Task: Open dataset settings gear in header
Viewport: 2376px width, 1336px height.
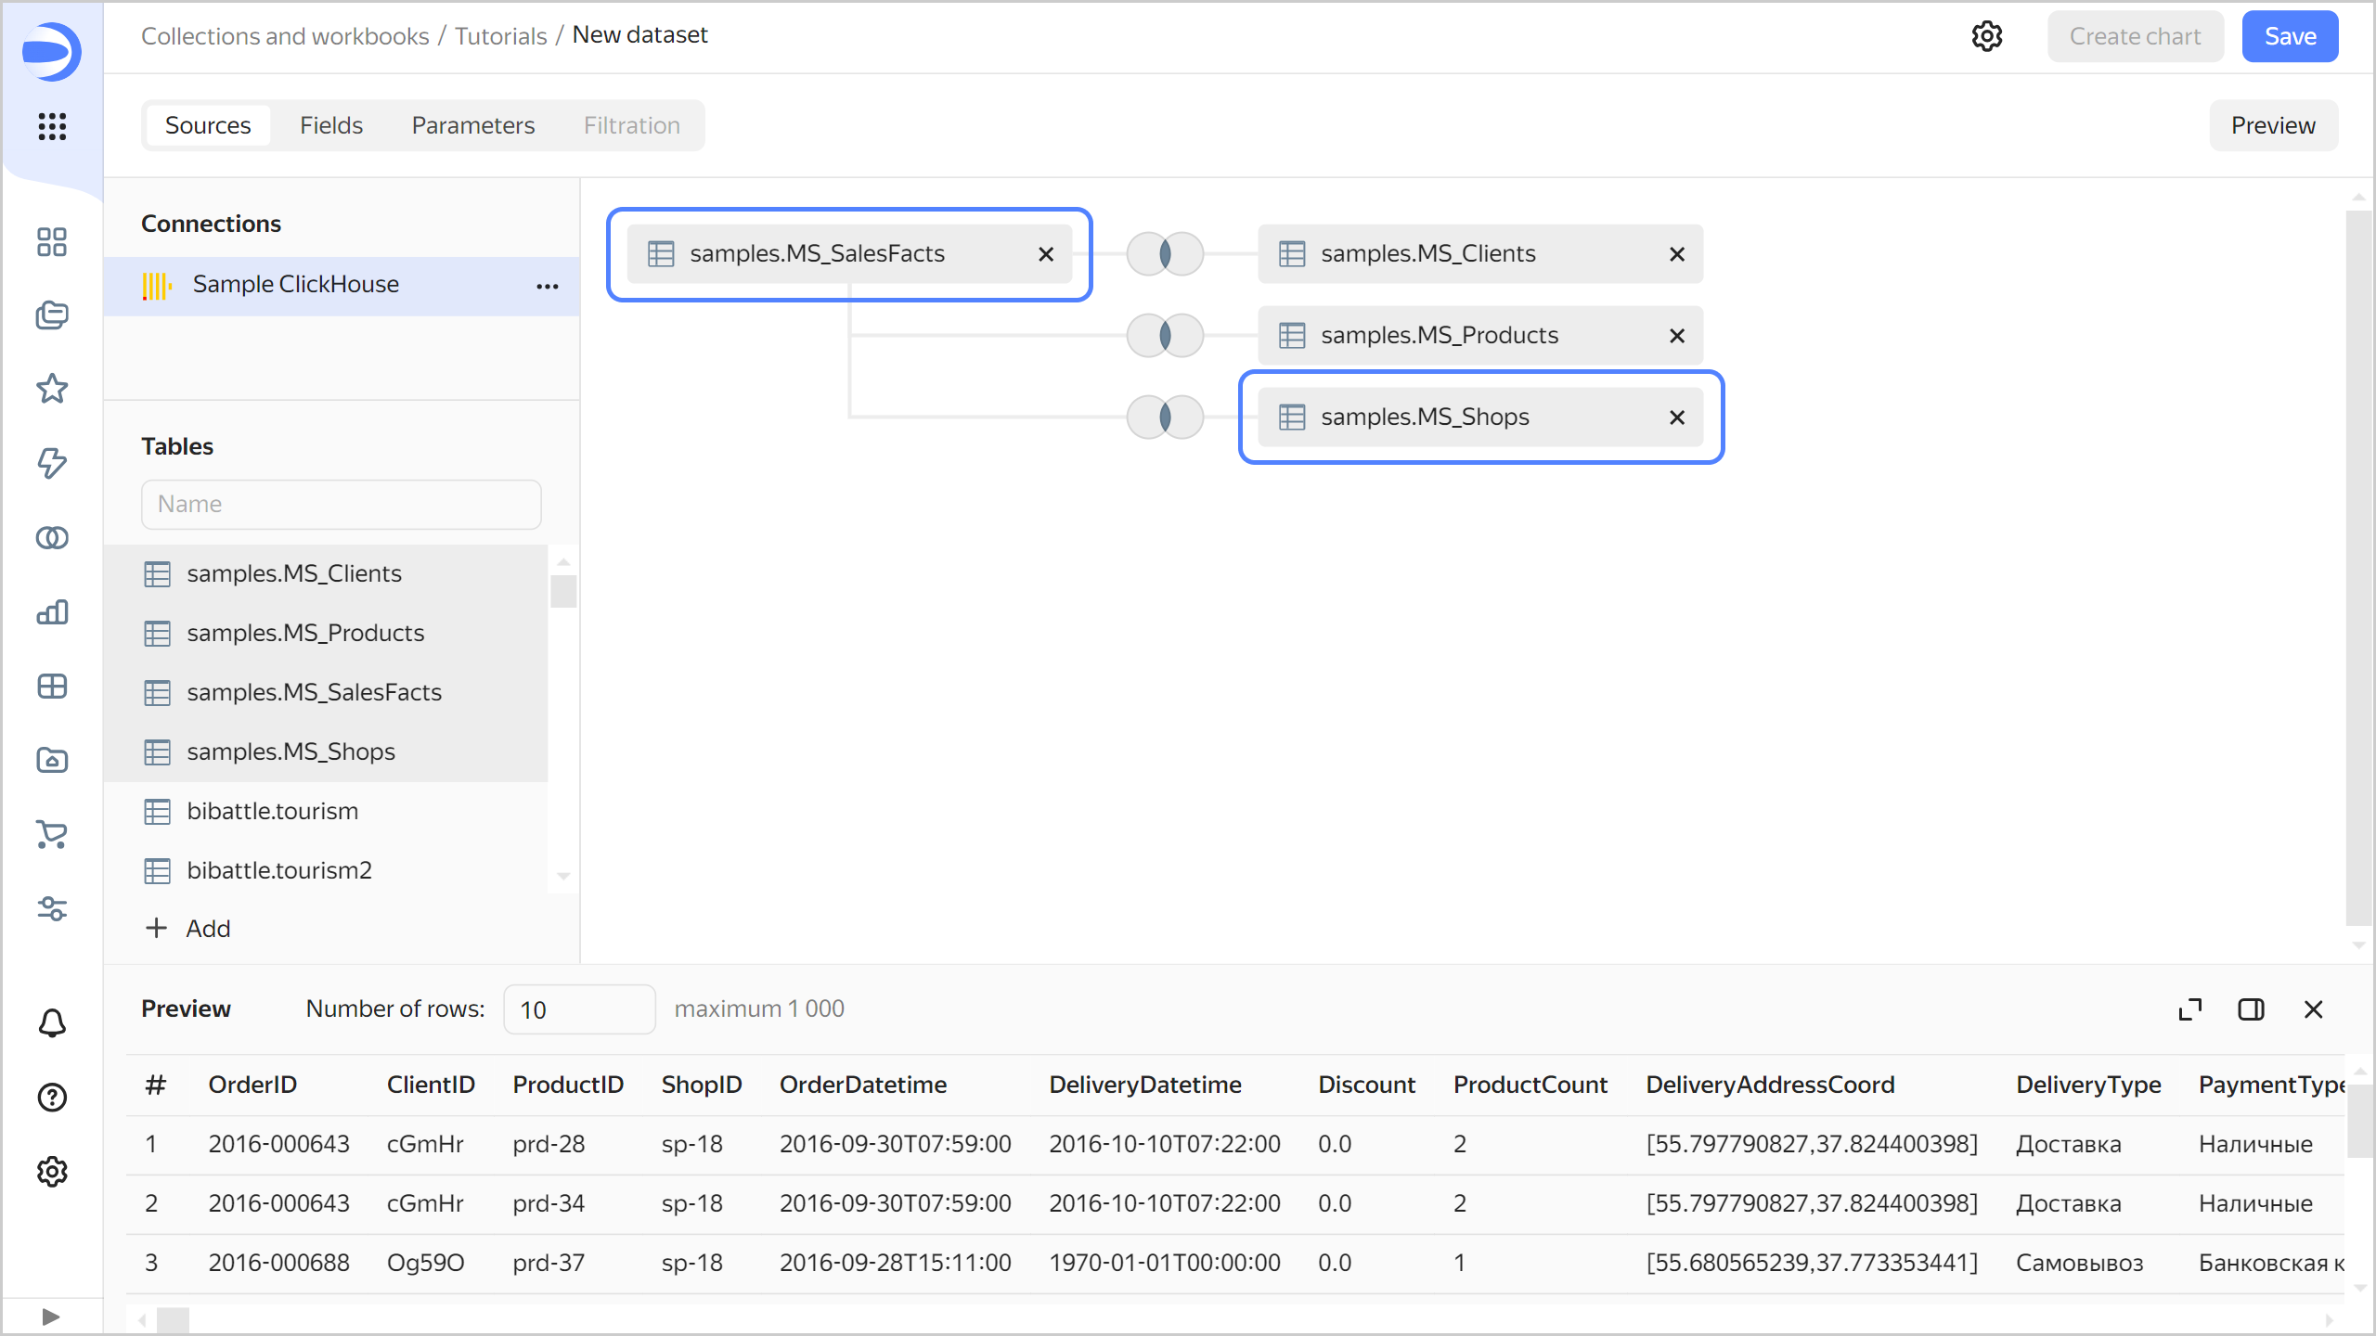Action: click(x=1986, y=36)
